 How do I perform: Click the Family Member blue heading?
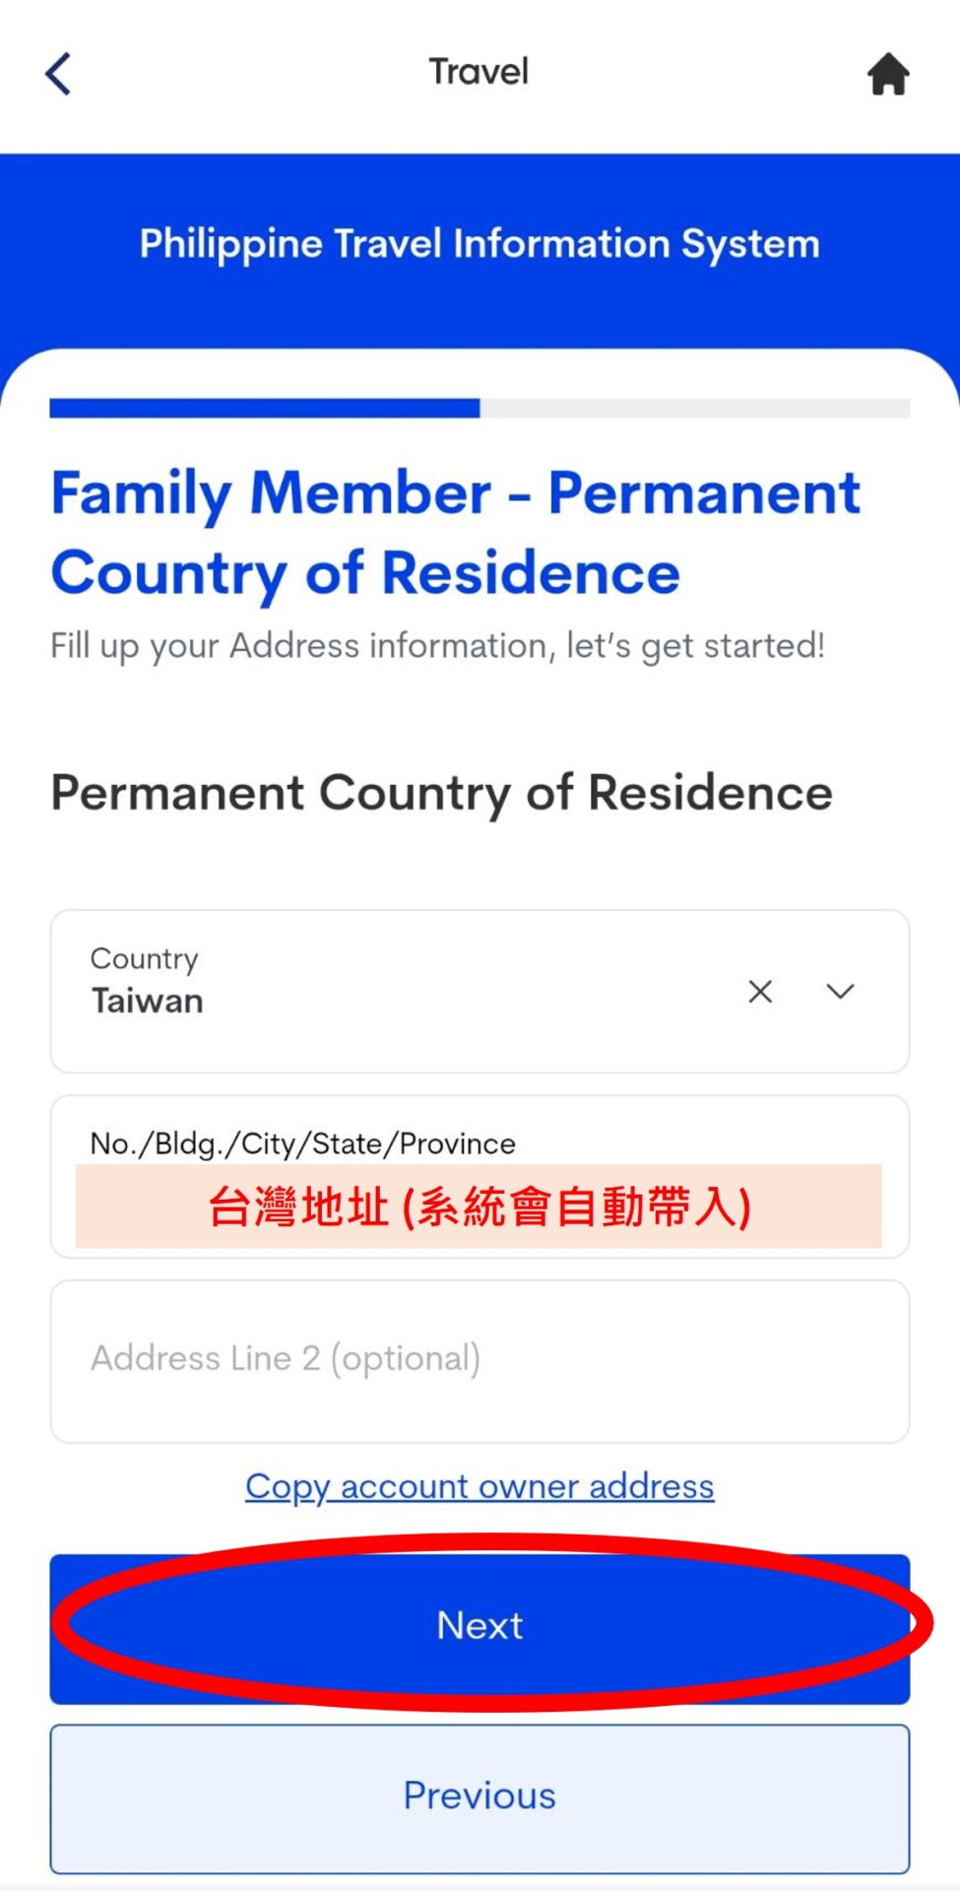coord(455,532)
